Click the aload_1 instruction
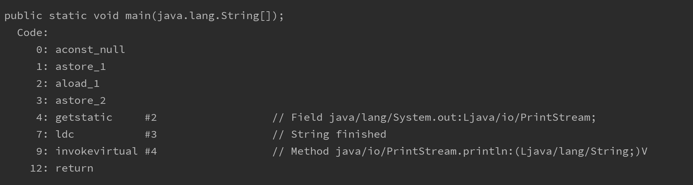Viewport: 693px width, 185px height. click(78, 84)
